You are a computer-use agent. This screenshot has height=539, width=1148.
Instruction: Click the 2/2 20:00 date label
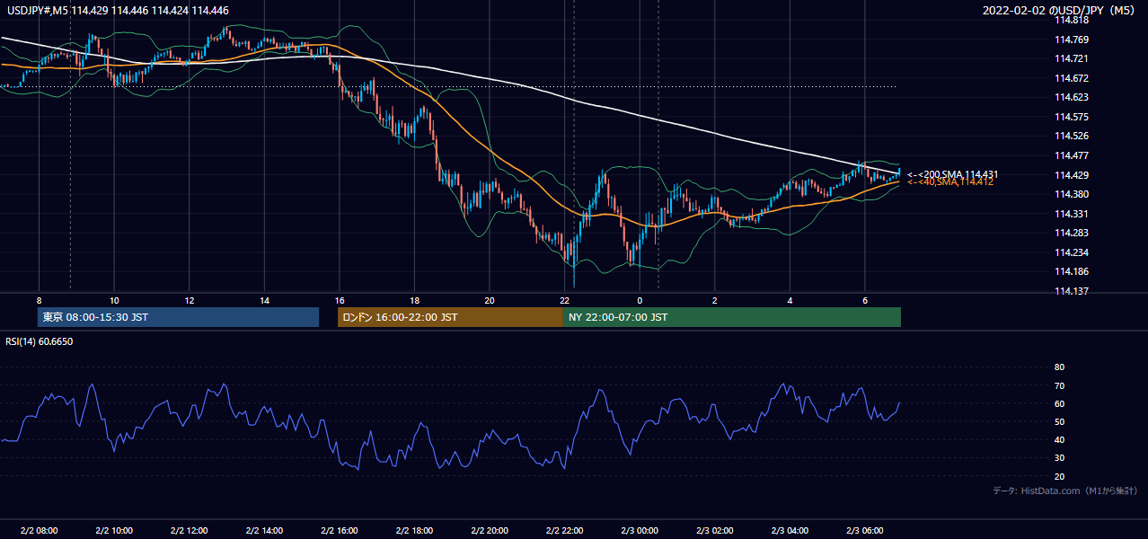(x=490, y=530)
